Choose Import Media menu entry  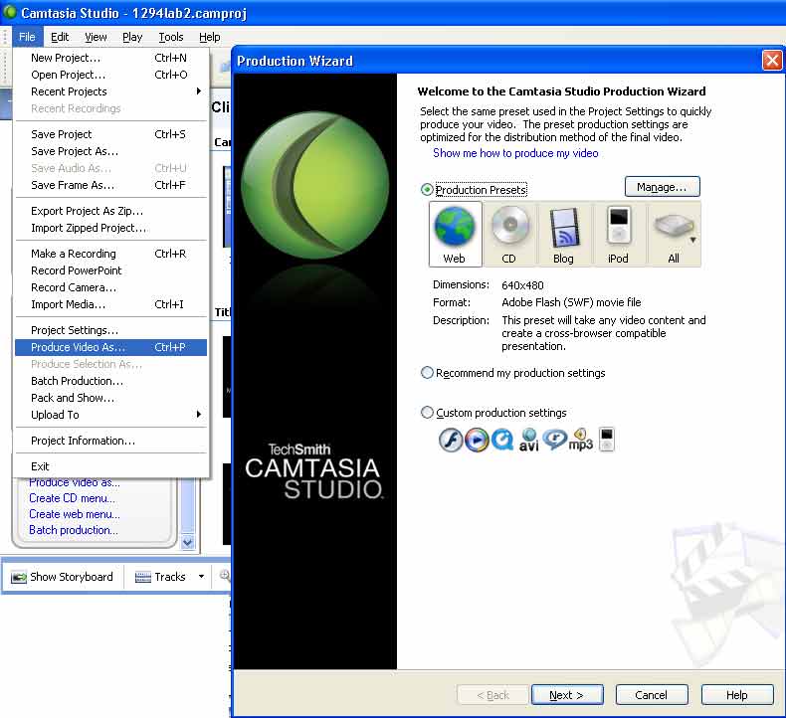110,304
